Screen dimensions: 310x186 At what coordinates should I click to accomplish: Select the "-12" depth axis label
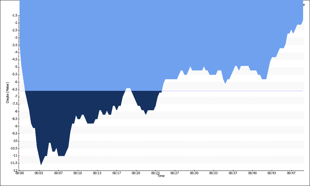tap(15, 170)
